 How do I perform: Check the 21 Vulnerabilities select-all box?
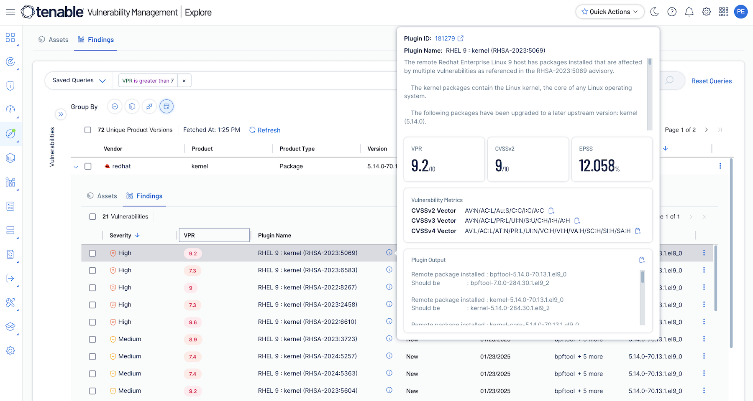[92, 217]
